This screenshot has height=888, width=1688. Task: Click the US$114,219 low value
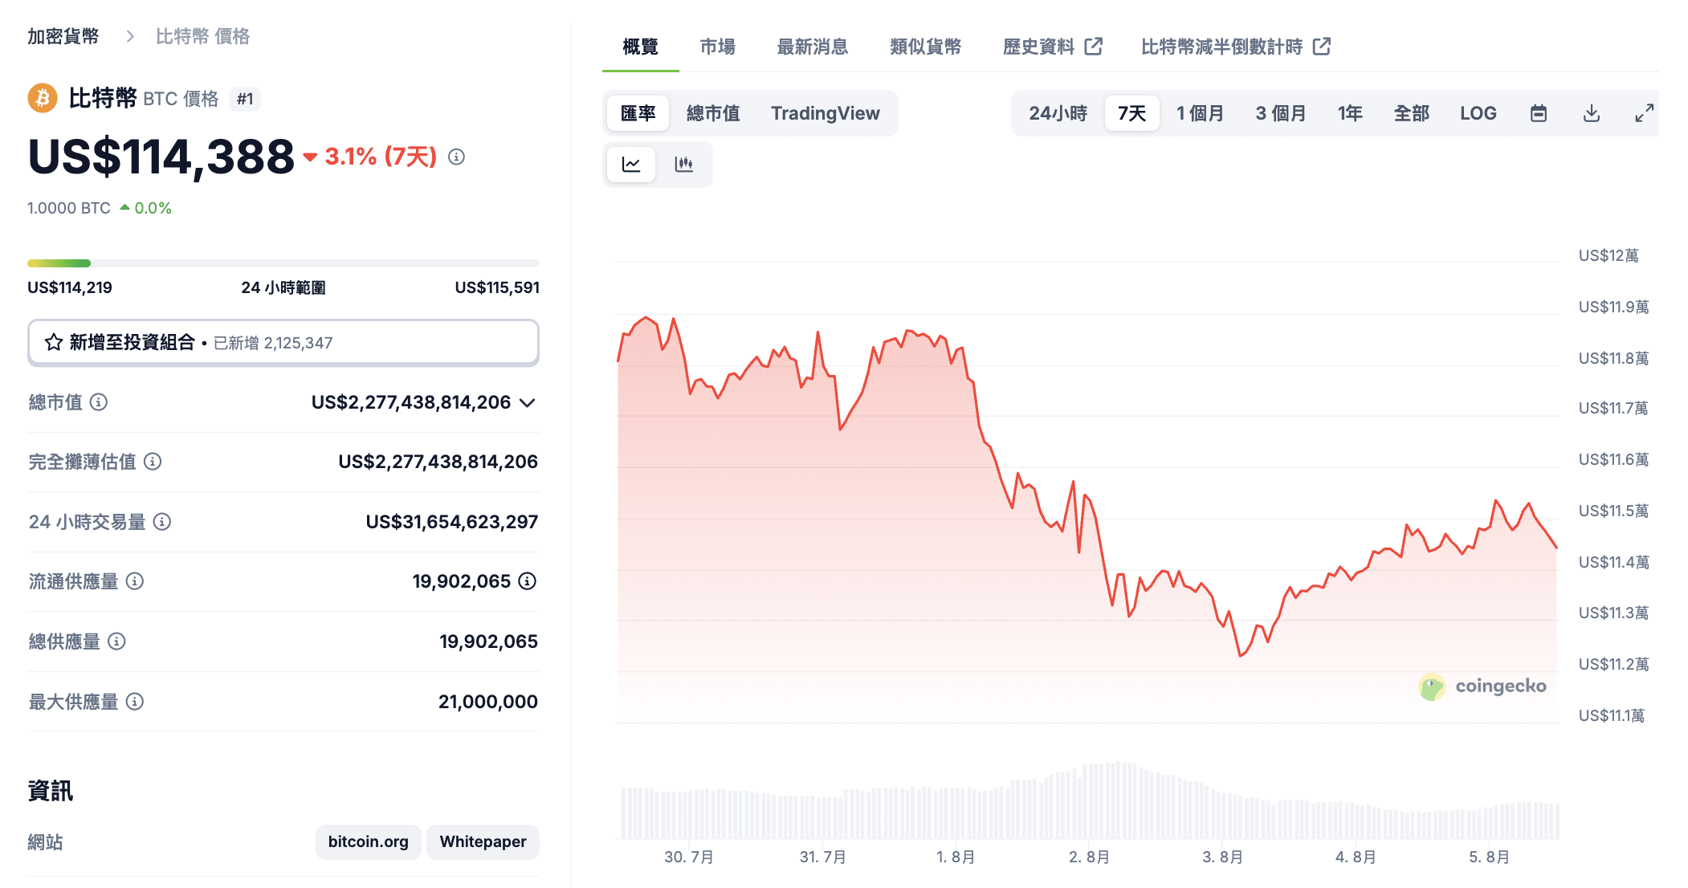(70, 287)
